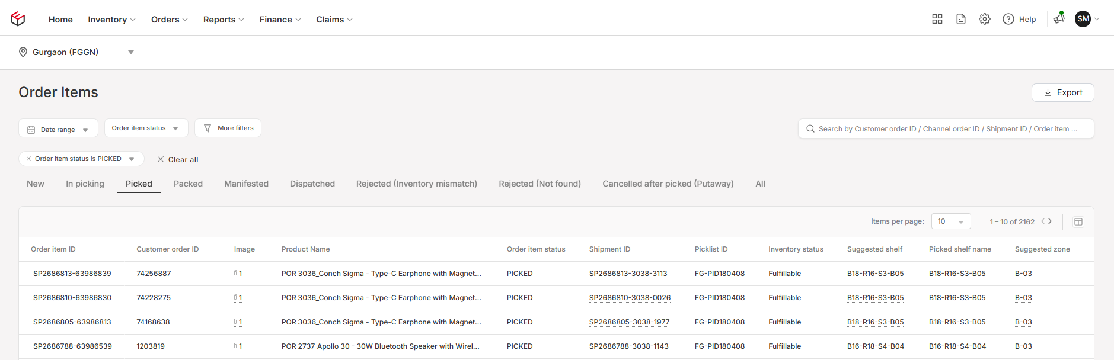
Task: Expand the PICKED filter chip arrow
Action: [132, 159]
